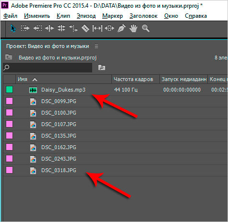Click the image file icon of DSC_0100.JPG
This screenshot has height=222, width=228.
pyautogui.click(x=33, y=113)
